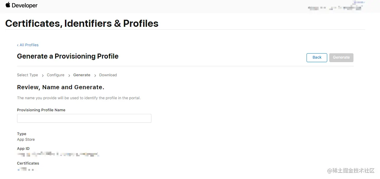Viewport: 380px width, 179px height.
Task: Click the App Store type value
Action: click(x=26, y=140)
